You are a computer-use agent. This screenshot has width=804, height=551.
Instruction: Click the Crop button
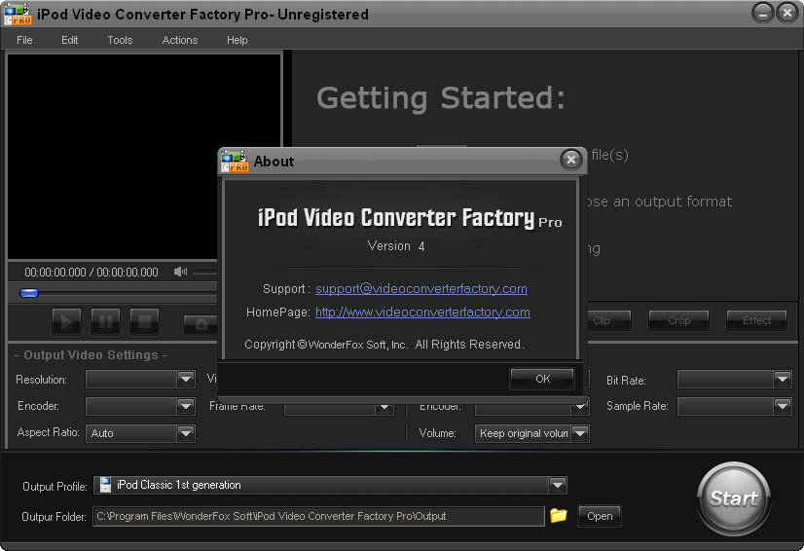pyautogui.click(x=678, y=320)
